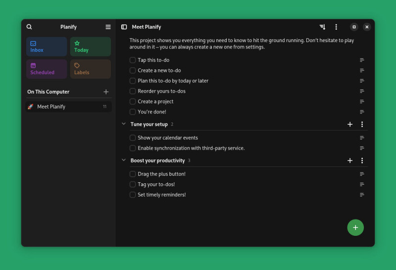Open the Scheduled view
396x270 pixels.
[47, 69]
